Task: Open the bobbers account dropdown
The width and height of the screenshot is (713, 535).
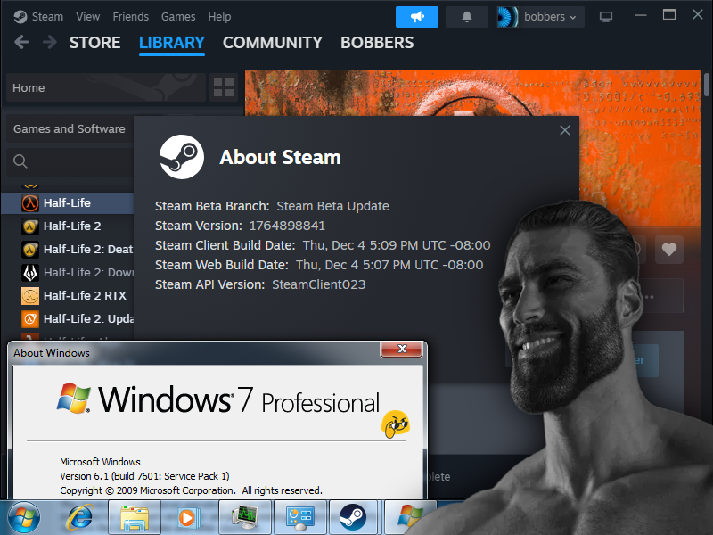Action: click(x=538, y=16)
